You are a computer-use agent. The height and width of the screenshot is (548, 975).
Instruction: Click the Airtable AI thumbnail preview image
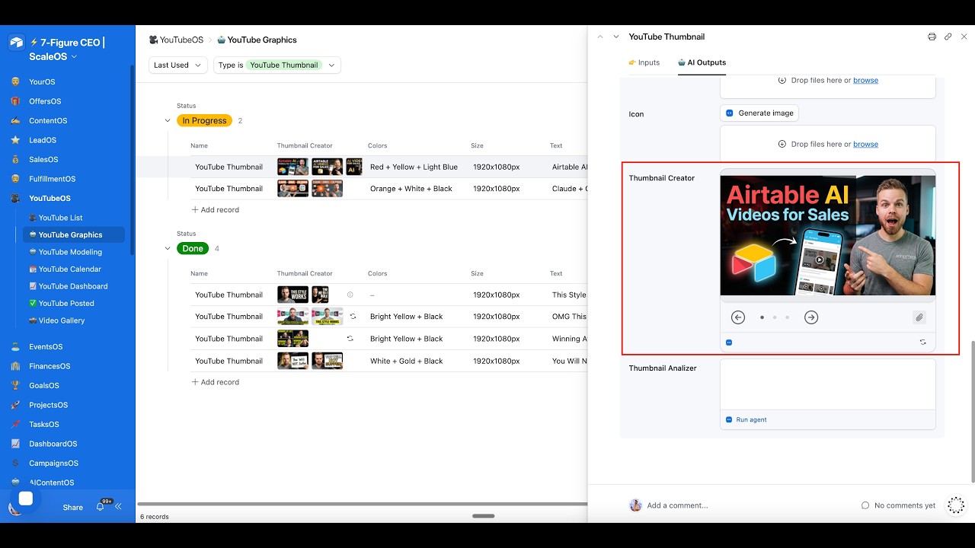pyautogui.click(x=827, y=235)
